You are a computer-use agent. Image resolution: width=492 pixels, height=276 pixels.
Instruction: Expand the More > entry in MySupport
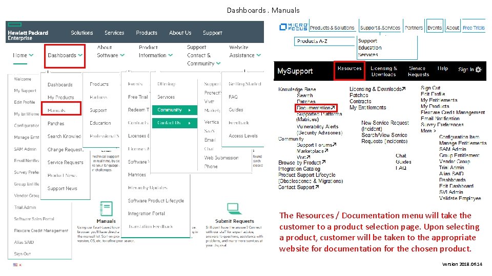point(428,131)
